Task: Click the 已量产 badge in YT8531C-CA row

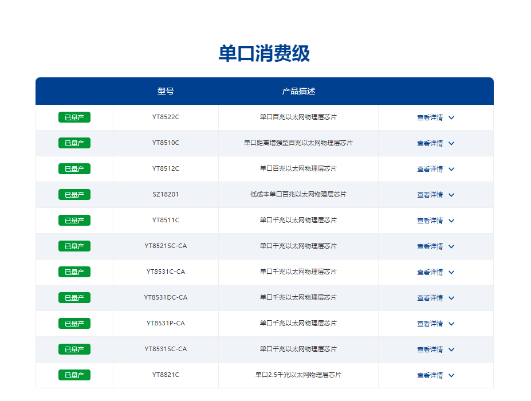Action: pyautogui.click(x=74, y=272)
